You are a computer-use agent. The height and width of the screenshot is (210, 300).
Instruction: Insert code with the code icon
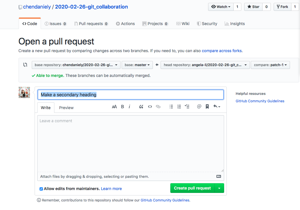[x=150, y=107]
